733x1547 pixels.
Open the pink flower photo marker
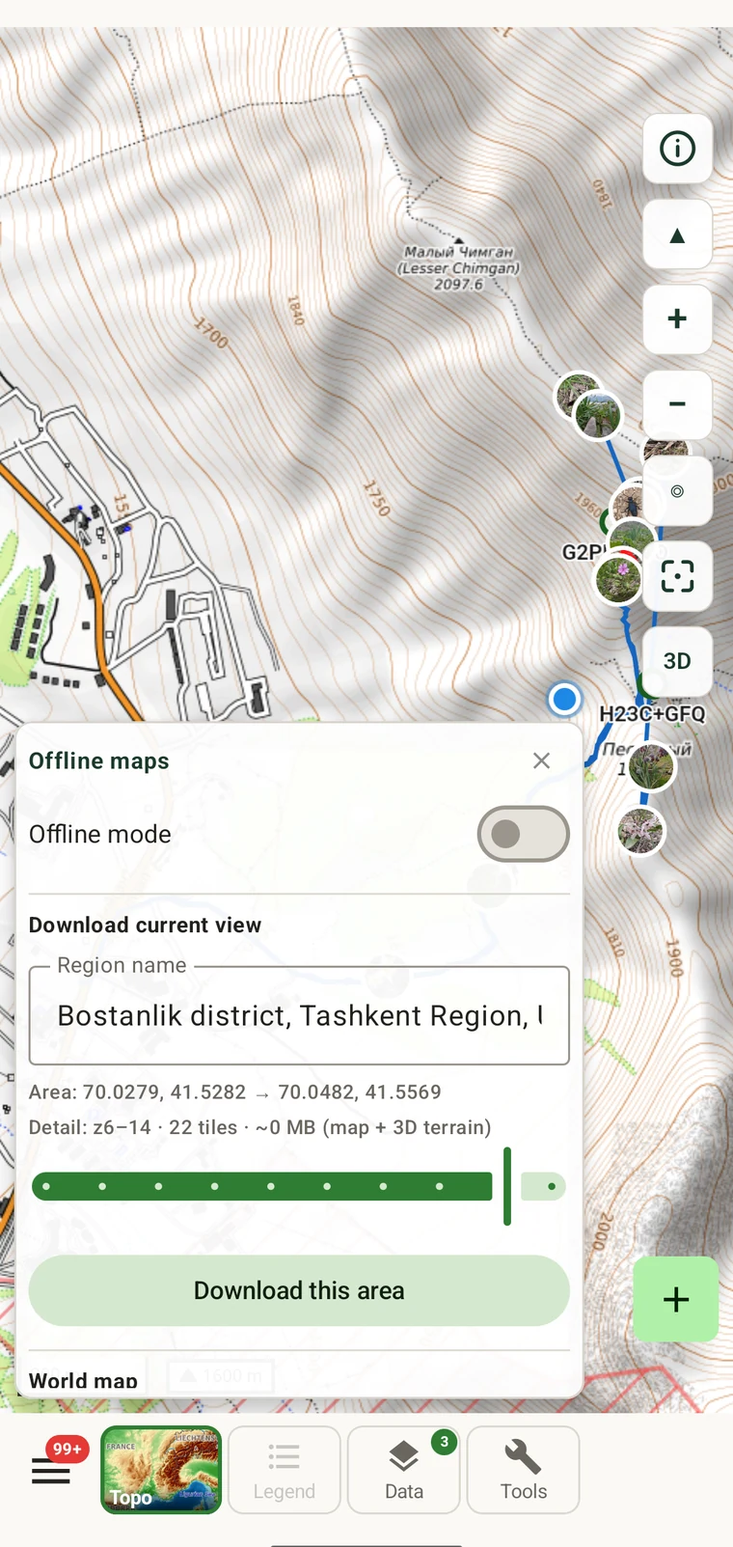[619, 578]
